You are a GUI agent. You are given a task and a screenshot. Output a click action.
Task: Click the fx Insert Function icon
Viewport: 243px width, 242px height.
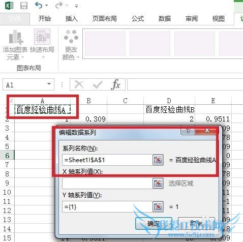[x=115, y=84]
